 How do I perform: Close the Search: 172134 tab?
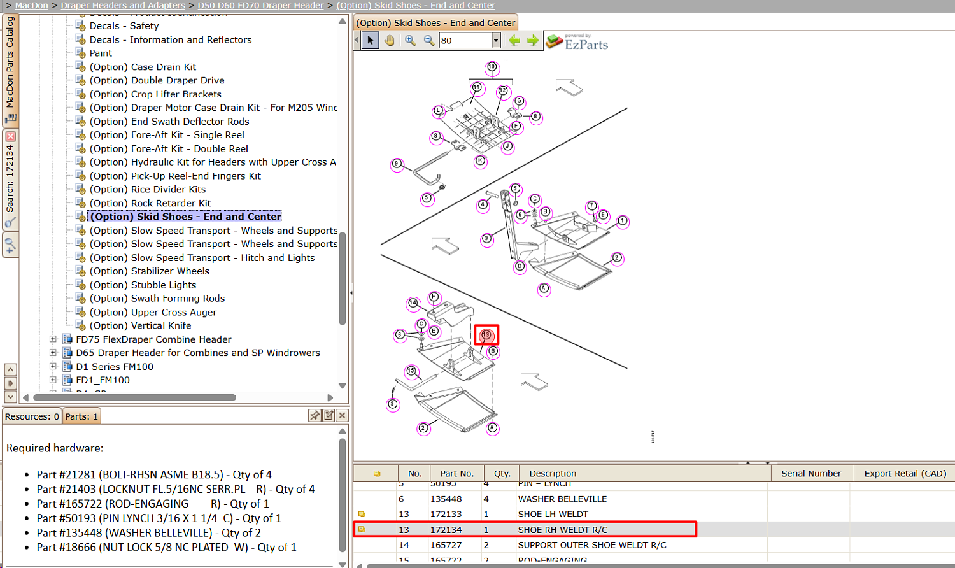click(x=10, y=136)
